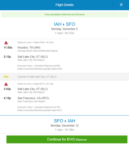Select the SFO to IAH return heading
The image size is (129, 144).
64,121
